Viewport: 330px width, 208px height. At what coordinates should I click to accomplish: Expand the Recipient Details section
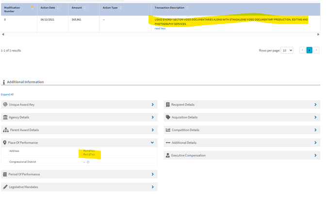click(315, 105)
